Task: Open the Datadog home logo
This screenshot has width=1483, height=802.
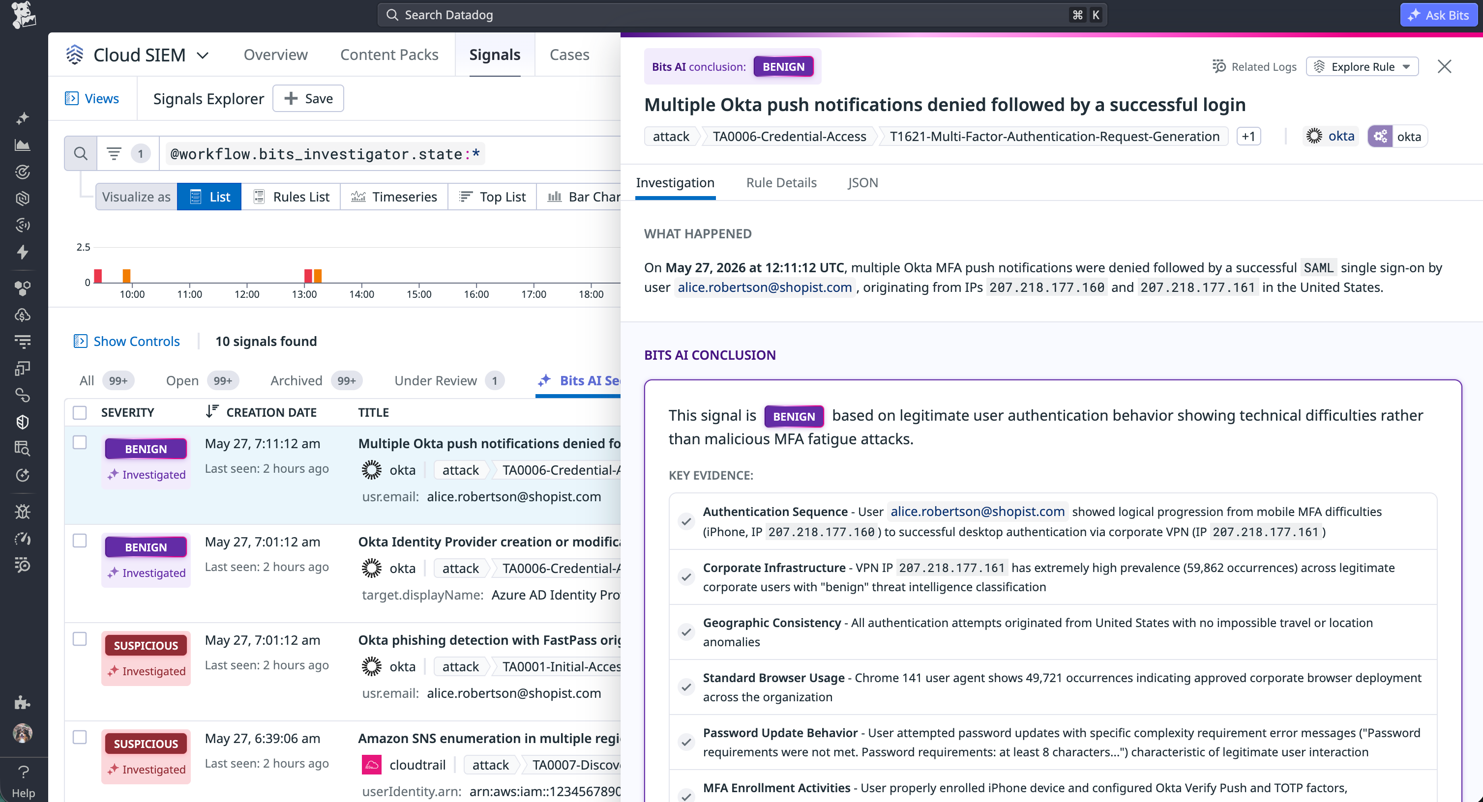Action: point(23,15)
